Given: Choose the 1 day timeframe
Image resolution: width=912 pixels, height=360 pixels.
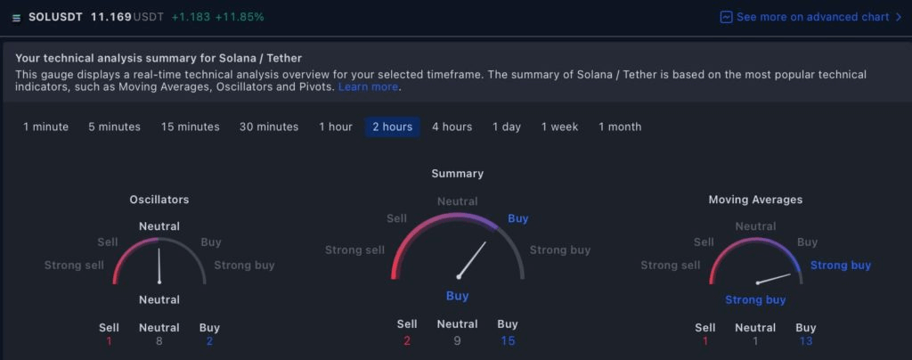Looking at the screenshot, I should click(507, 127).
